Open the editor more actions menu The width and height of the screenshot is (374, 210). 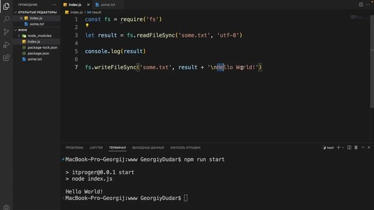point(368,5)
